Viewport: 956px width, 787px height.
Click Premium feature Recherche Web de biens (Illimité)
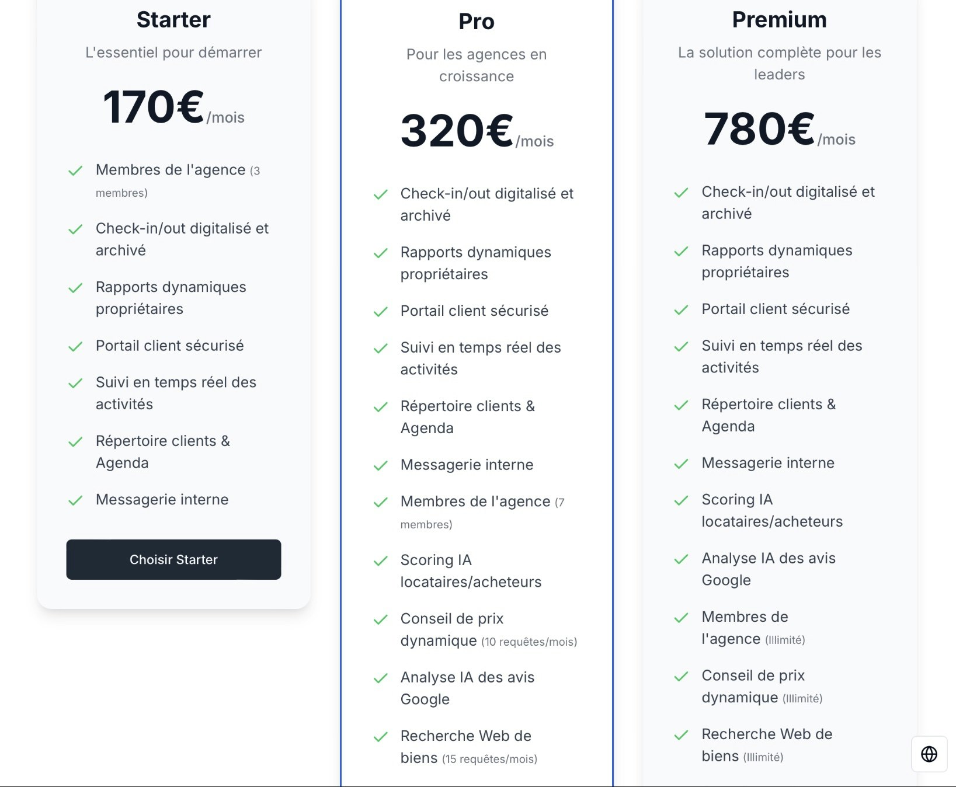tap(767, 745)
